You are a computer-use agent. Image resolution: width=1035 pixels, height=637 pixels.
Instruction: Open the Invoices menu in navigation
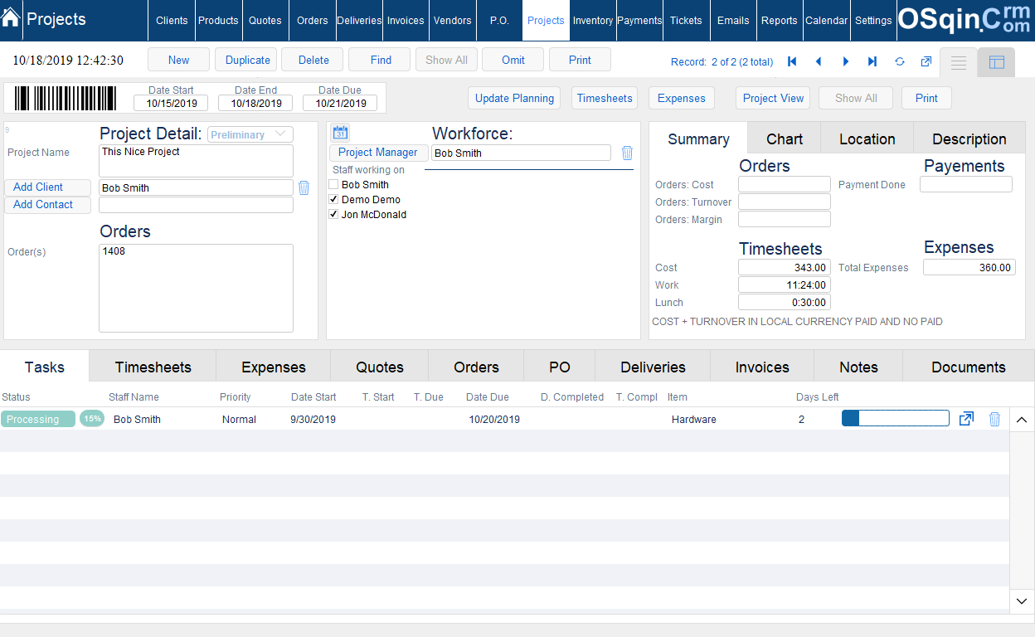(x=406, y=21)
